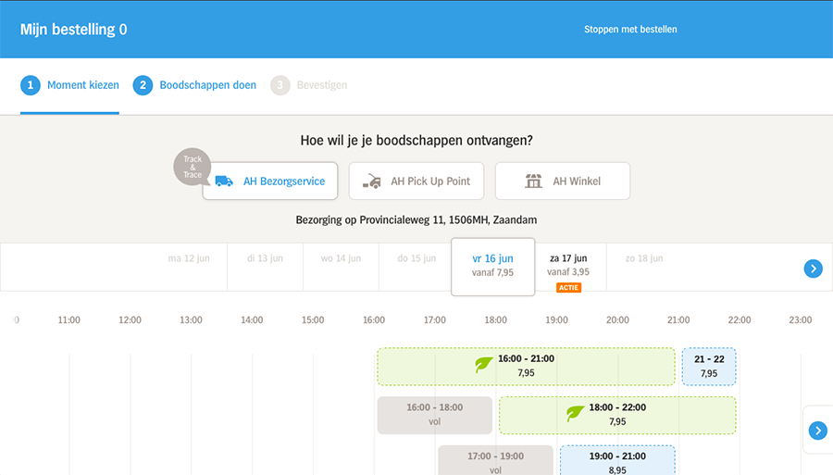Image resolution: width=833 pixels, height=475 pixels.
Task: Open the Moment kiezen step tab
Action: click(x=69, y=85)
